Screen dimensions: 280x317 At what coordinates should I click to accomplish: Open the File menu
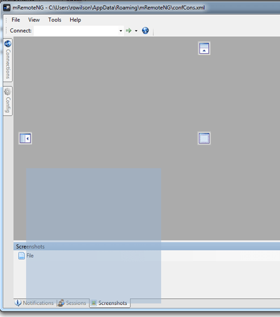15,20
